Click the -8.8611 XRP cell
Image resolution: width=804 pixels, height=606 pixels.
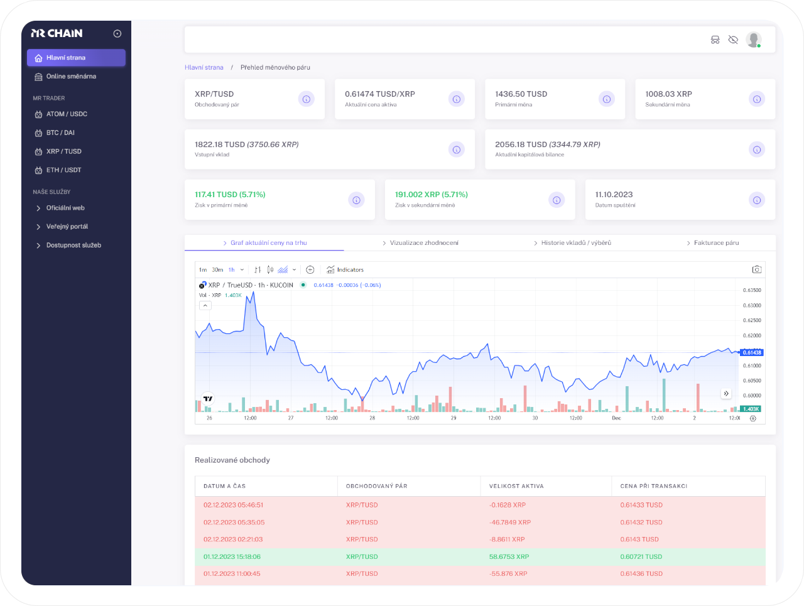(x=507, y=539)
